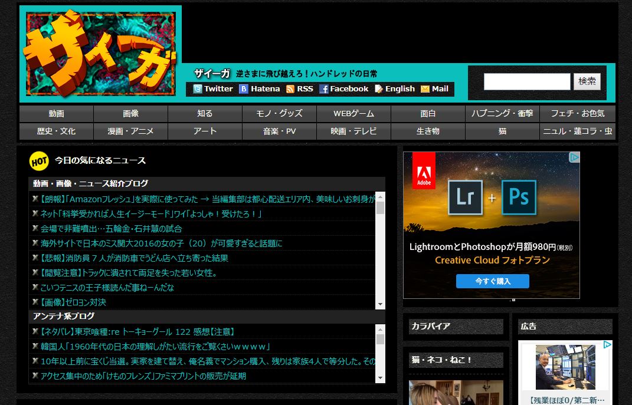Click the AdChoices icon on Adobe ad
This screenshot has height=405, width=632.
click(x=574, y=157)
